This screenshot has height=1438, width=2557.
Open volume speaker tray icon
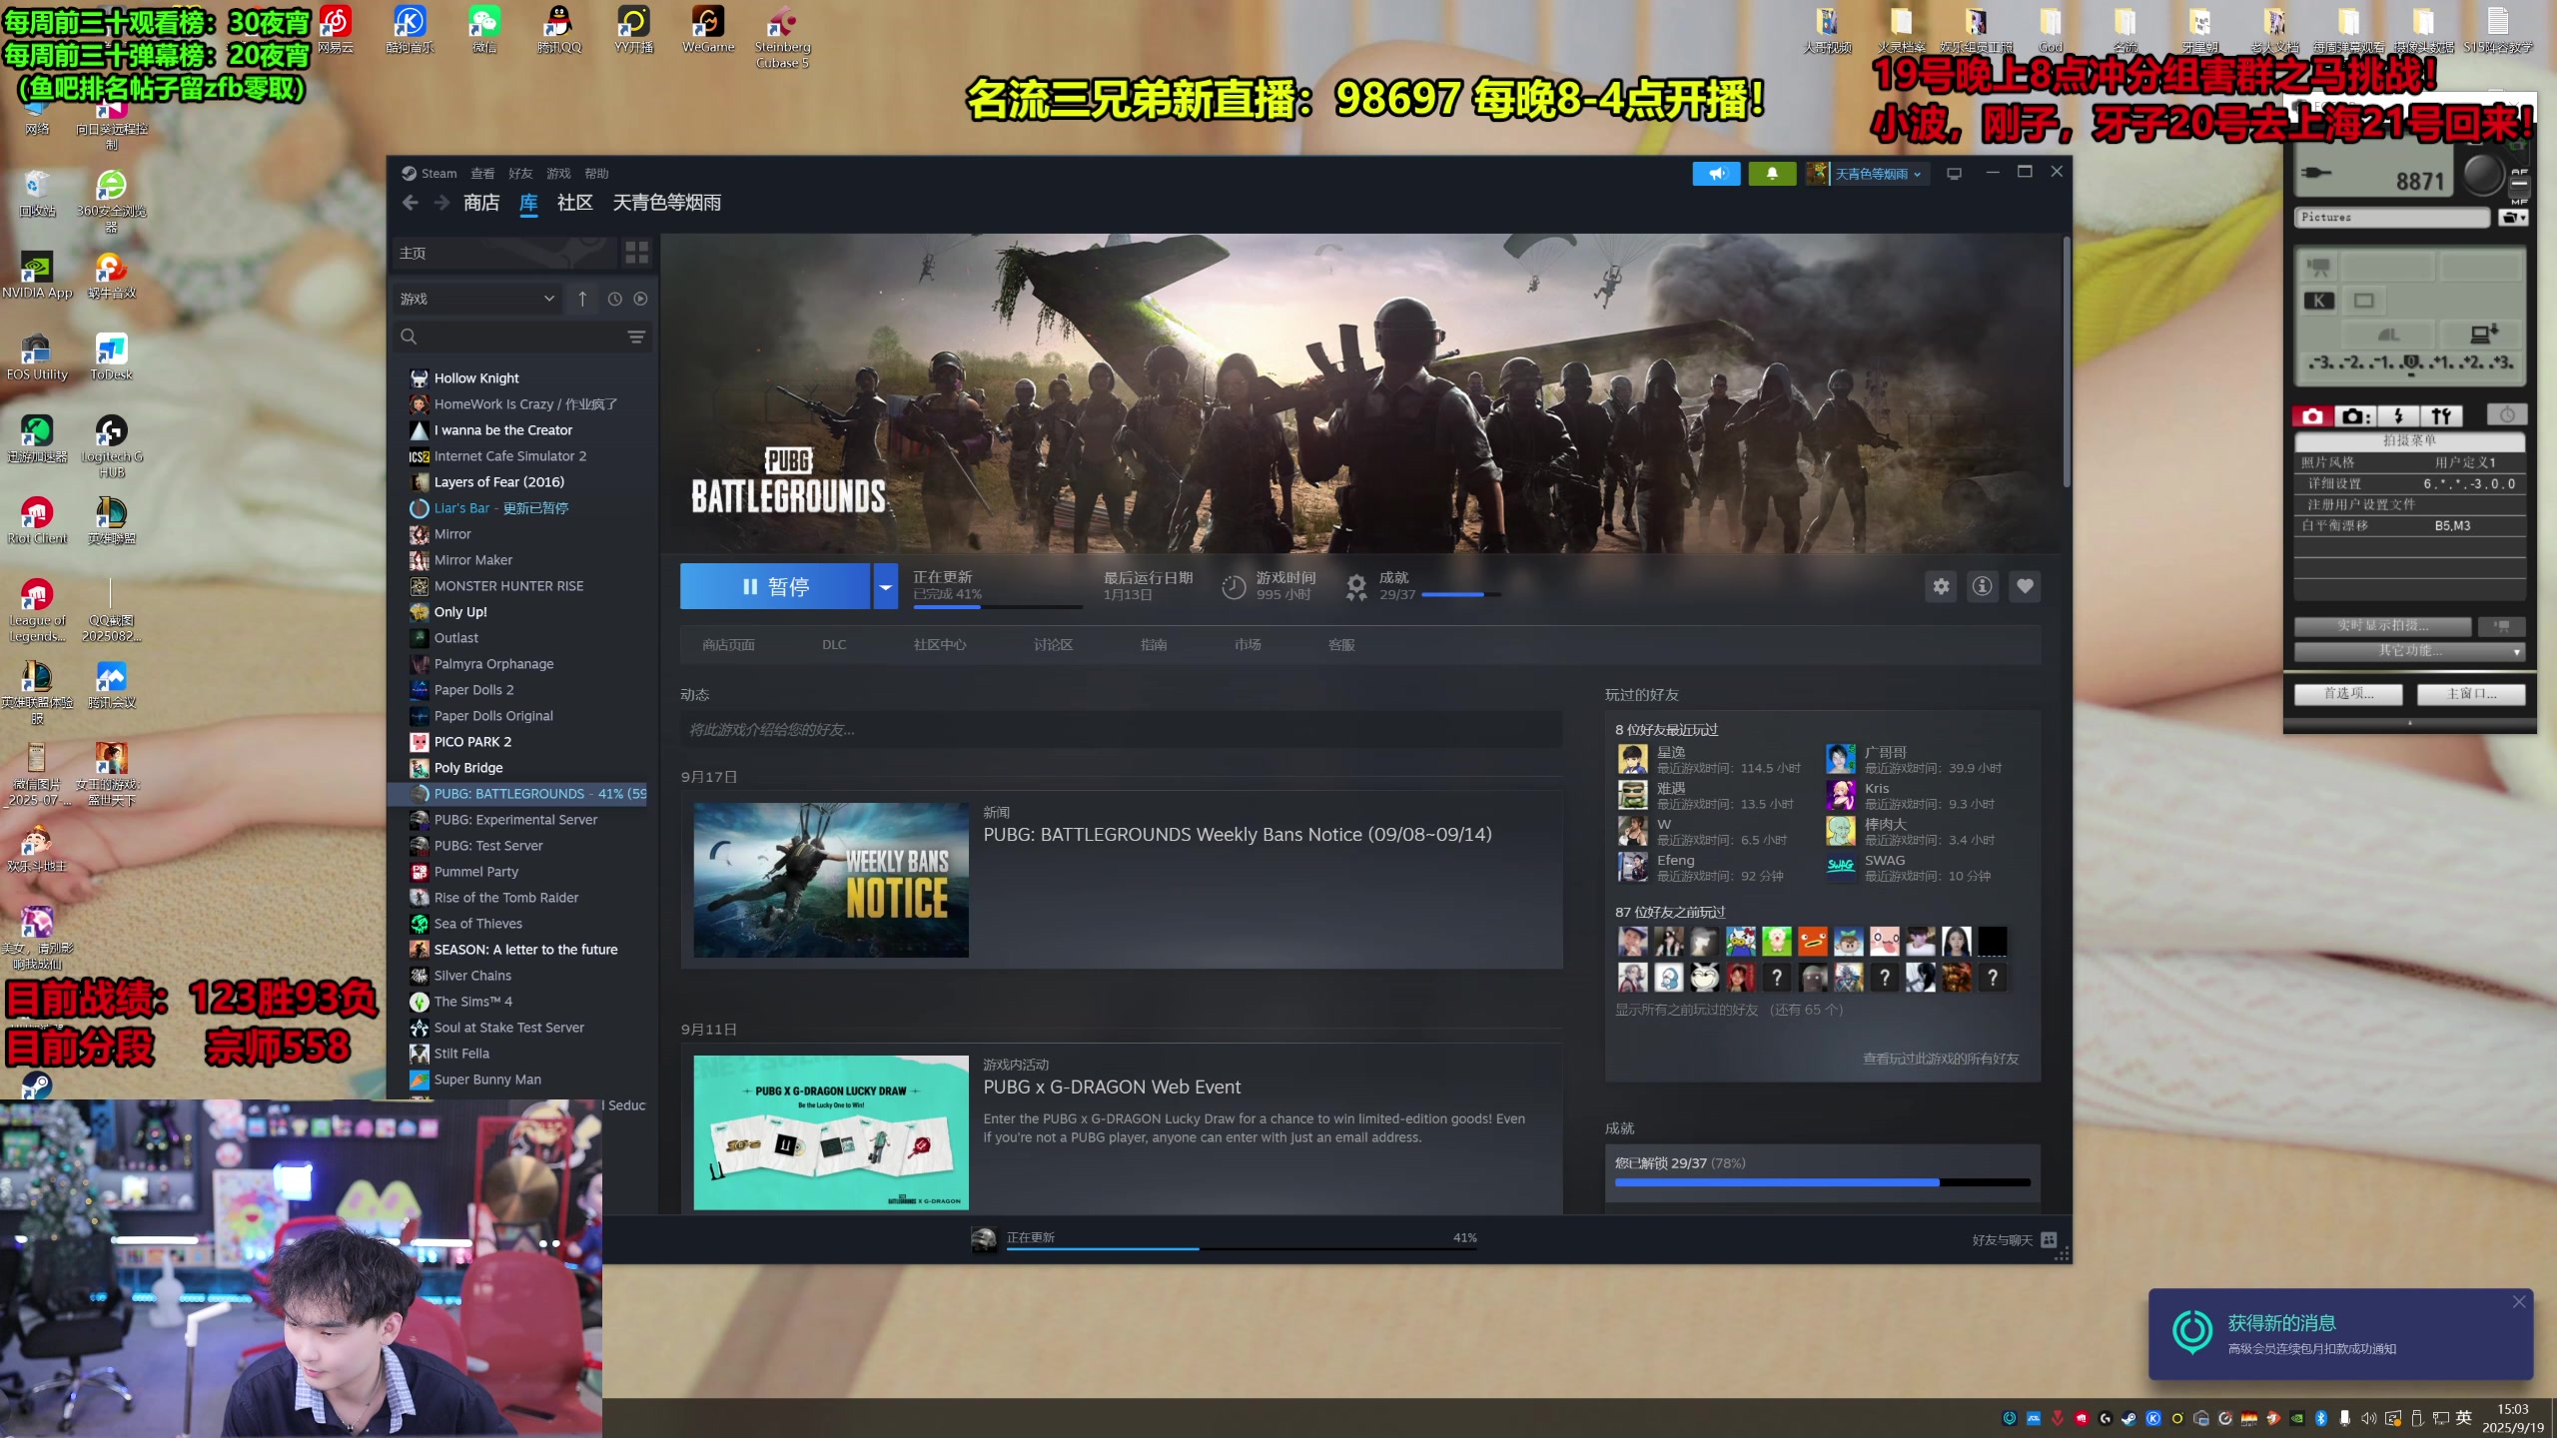click(2369, 1419)
